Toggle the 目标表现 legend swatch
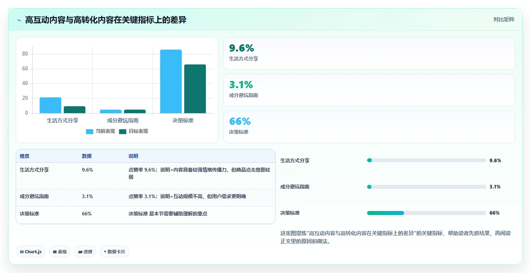The width and height of the screenshot is (531, 273). pyautogui.click(x=123, y=131)
